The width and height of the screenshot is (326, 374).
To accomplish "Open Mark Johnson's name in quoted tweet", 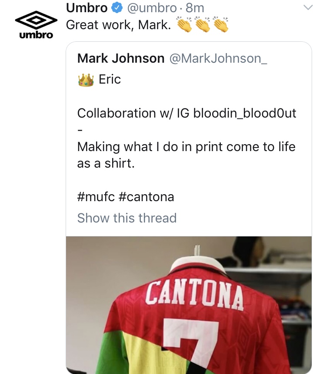I will [121, 58].
